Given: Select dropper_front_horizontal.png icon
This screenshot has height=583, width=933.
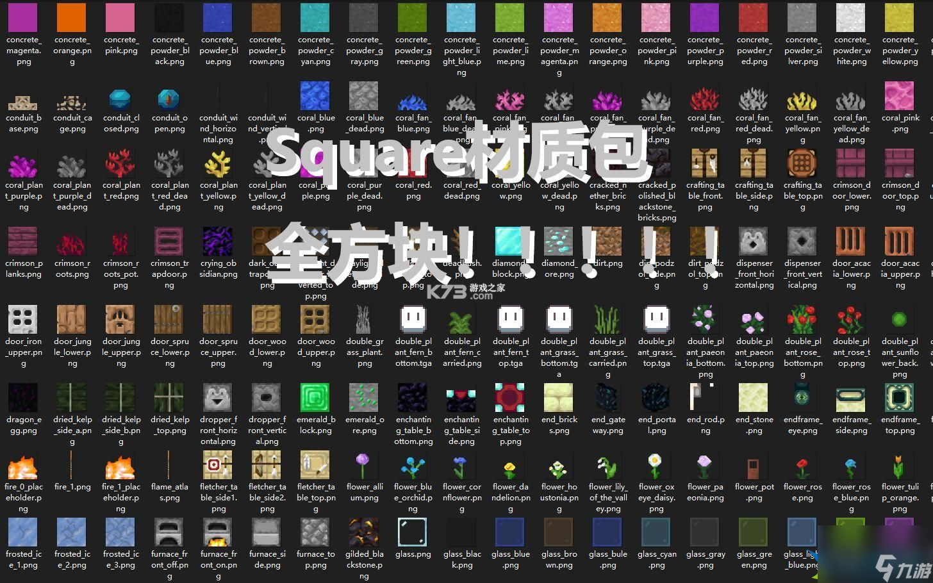Looking at the screenshot, I should click(x=218, y=397).
